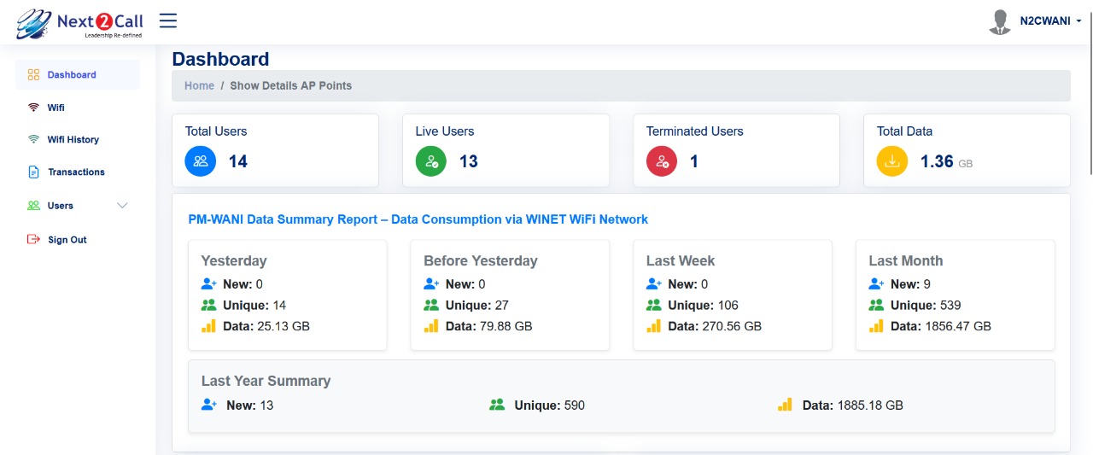Click the Transactions document icon
The height and width of the screenshot is (455, 1093).
coord(34,172)
